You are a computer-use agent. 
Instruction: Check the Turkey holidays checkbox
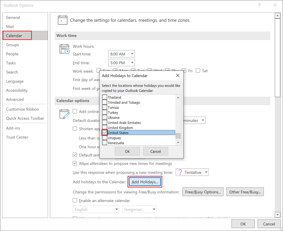tap(104, 113)
